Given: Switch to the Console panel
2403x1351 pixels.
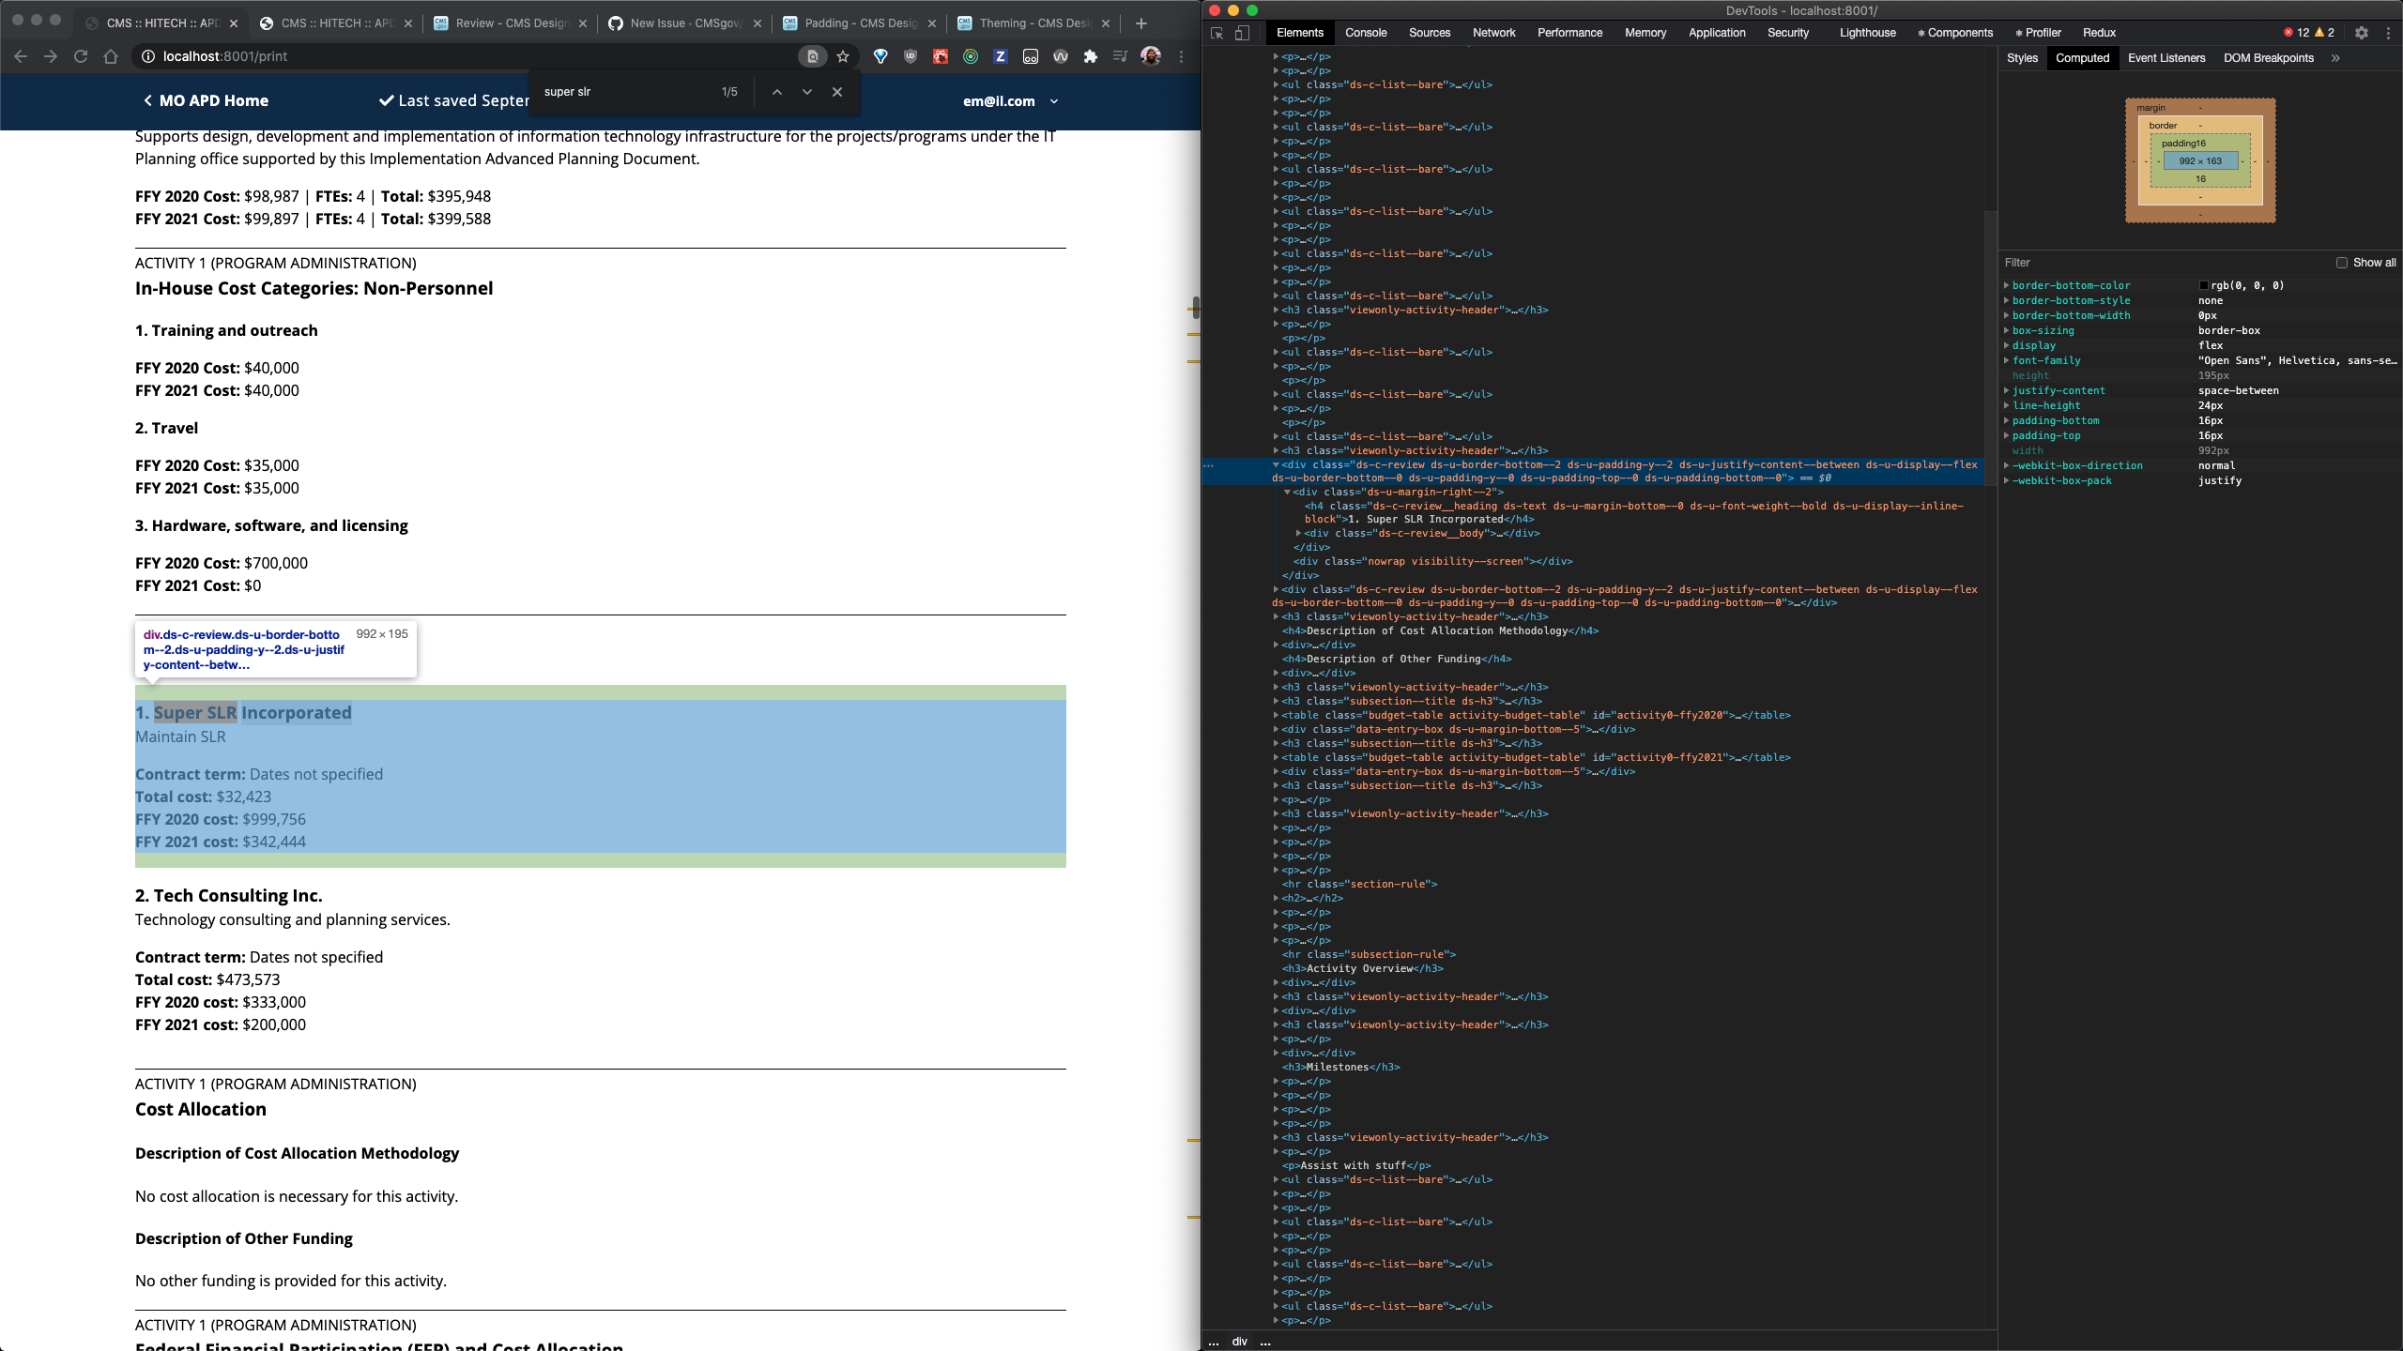Looking at the screenshot, I should 1366,33.
